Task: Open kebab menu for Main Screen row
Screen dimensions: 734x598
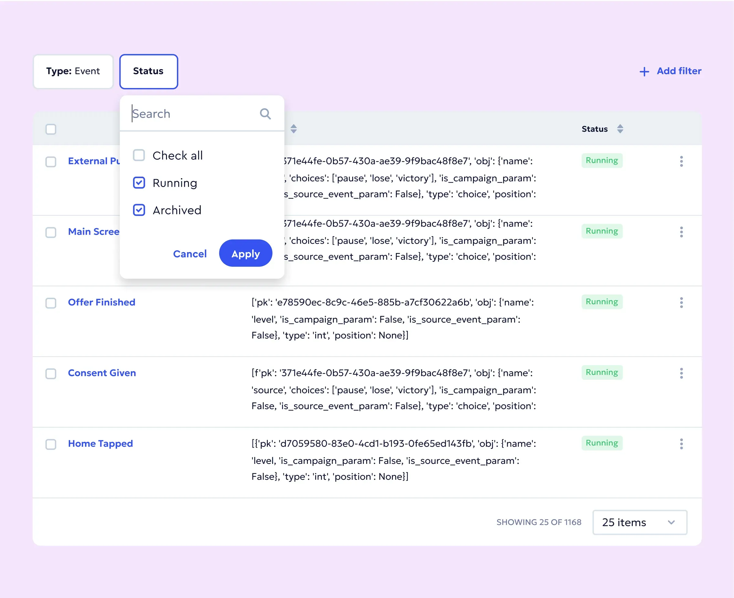Action: (x=681, y=232)
